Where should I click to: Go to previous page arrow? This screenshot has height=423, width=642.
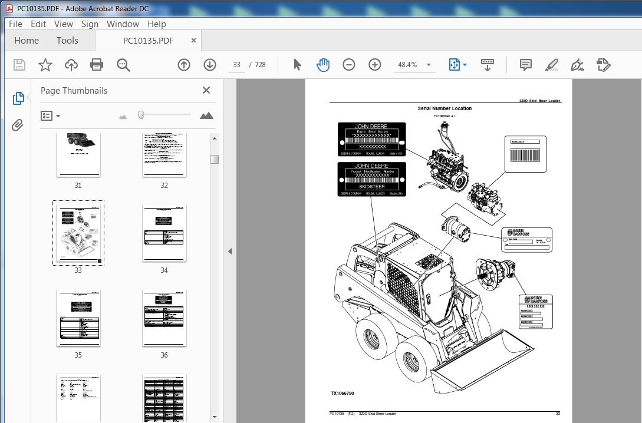coord(184,65)
